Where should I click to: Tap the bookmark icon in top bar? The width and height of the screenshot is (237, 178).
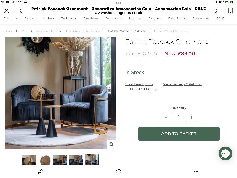coord(230,11)
